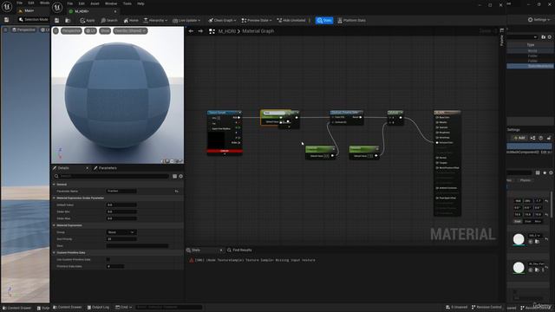The image size is (555, 312).
Task: Open the Output Log
Action: (98, 308)
